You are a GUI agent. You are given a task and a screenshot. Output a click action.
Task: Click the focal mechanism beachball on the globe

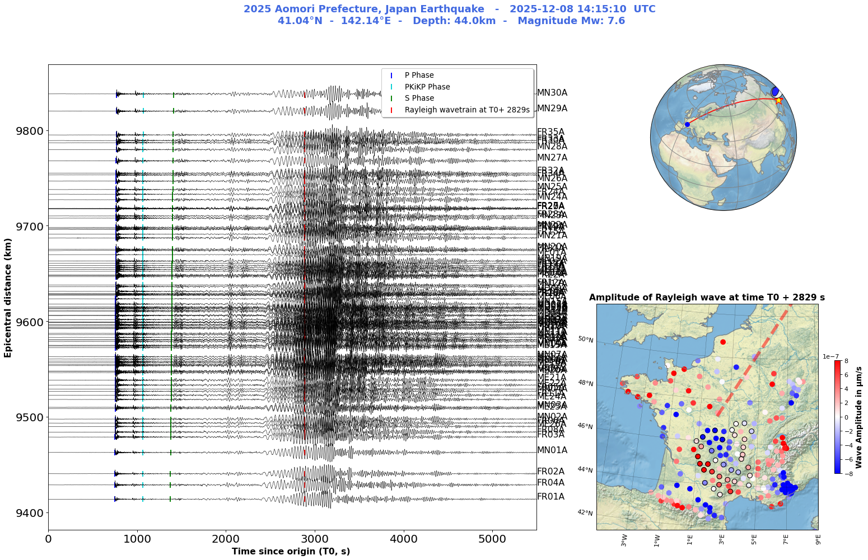(x=776, y=92)
